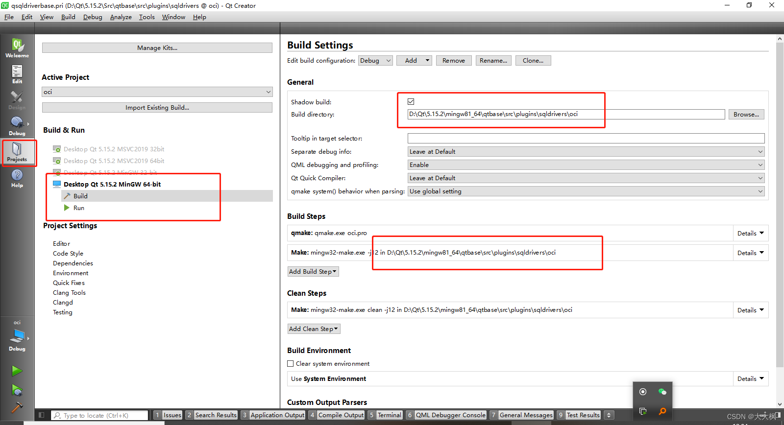This screenshot has width=784, height=425.
Task: Click the green Run button
Action: pos(17,371)
